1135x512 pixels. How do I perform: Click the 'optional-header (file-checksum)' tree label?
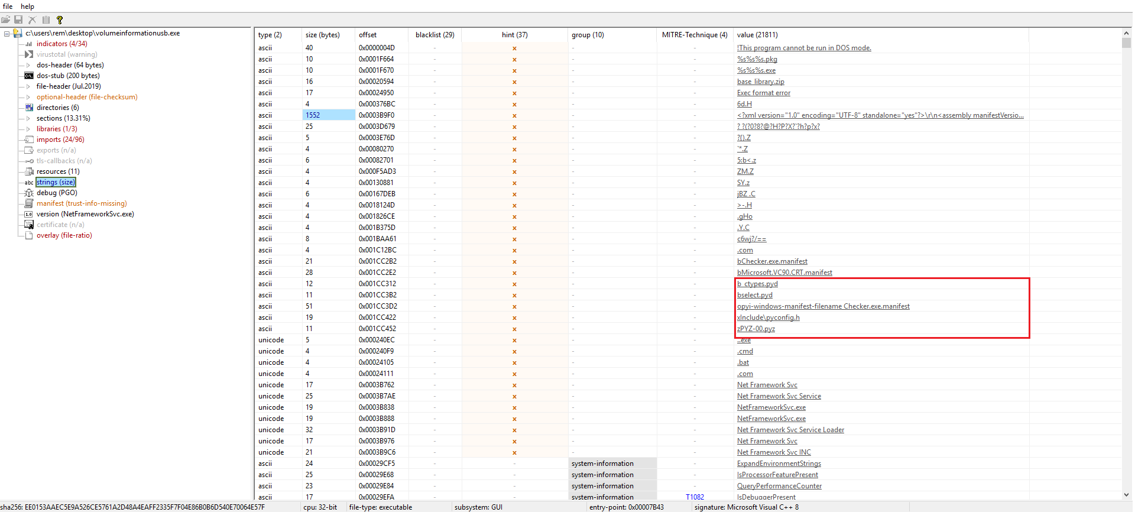[87, 97]
